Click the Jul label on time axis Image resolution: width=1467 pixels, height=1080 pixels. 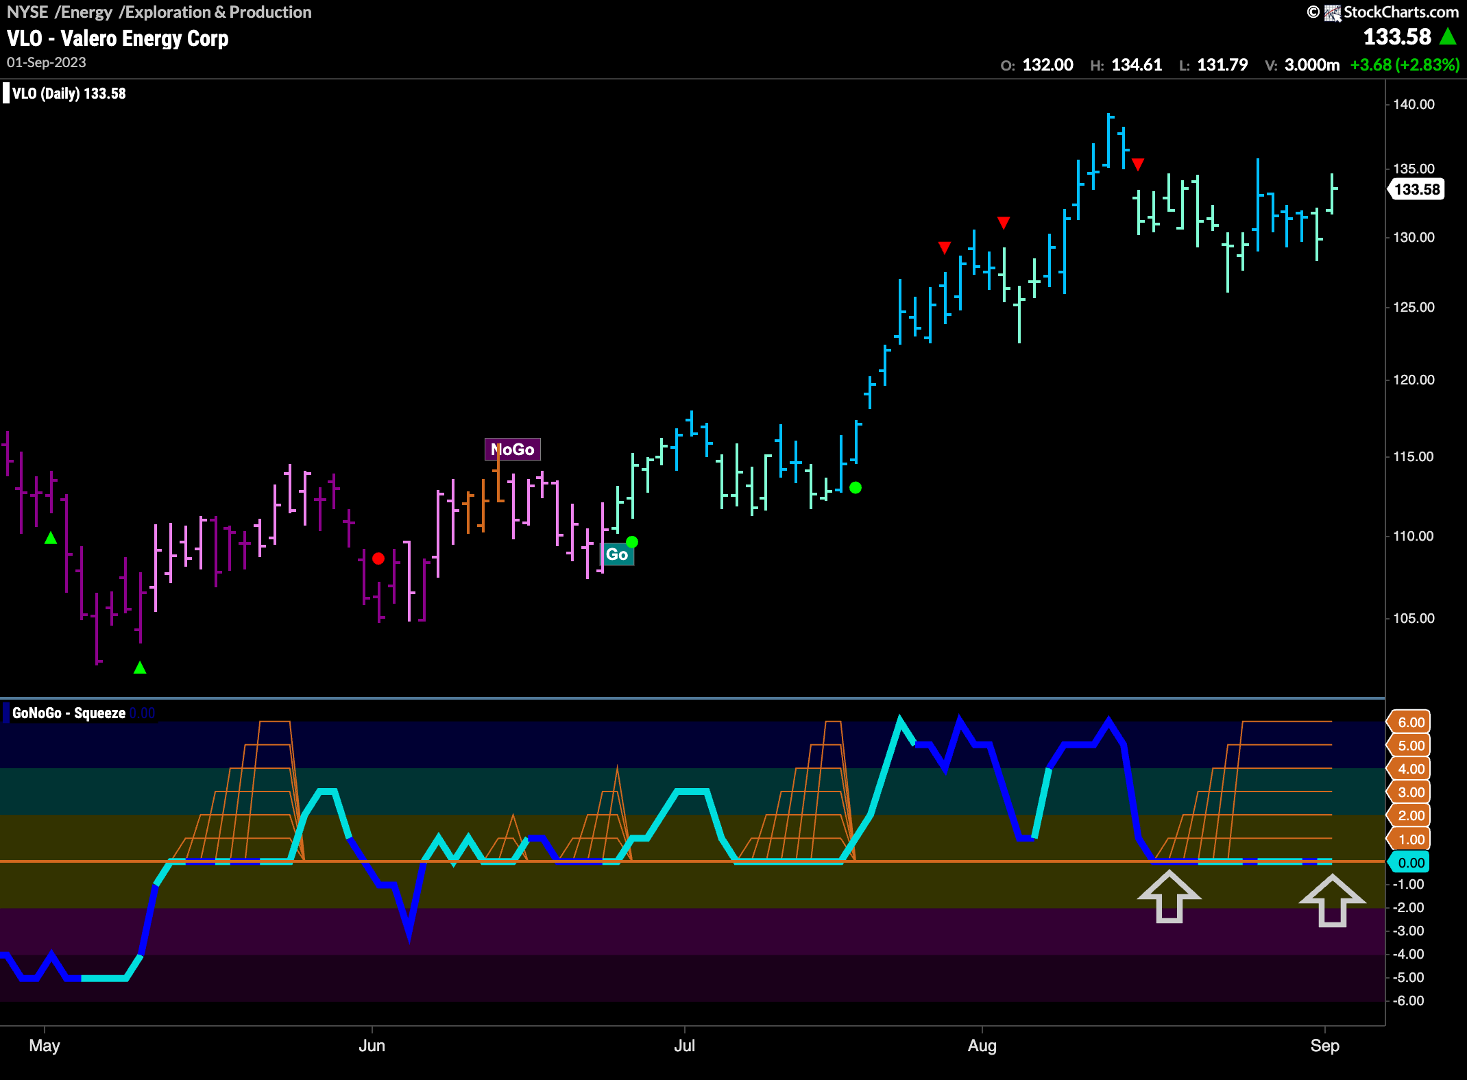(x=685, y=1046)
